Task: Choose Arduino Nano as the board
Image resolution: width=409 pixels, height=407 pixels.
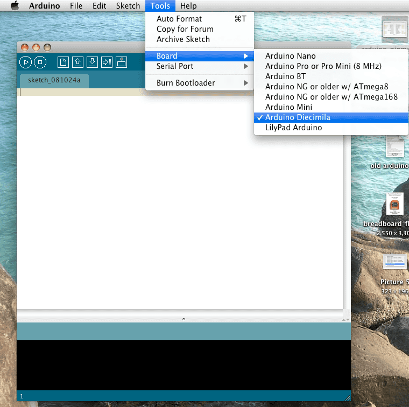Action: [290, 56]
